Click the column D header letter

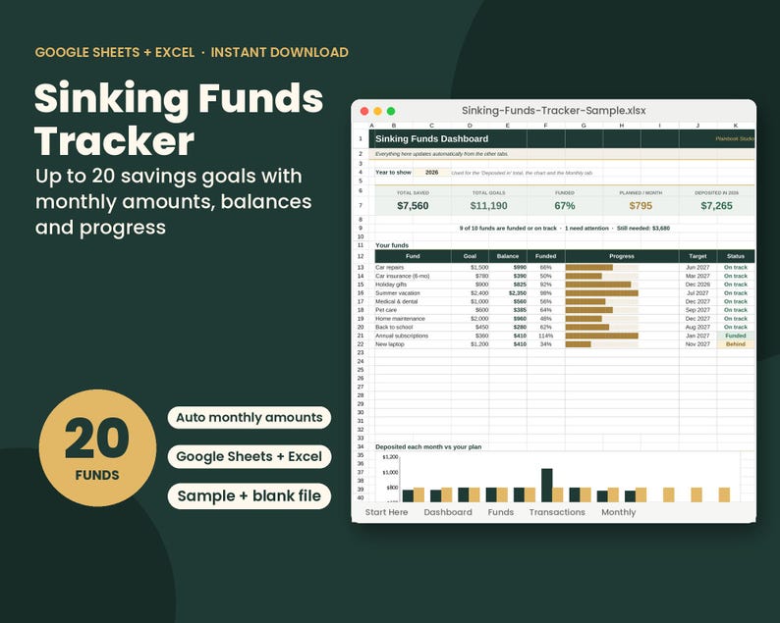470,126
